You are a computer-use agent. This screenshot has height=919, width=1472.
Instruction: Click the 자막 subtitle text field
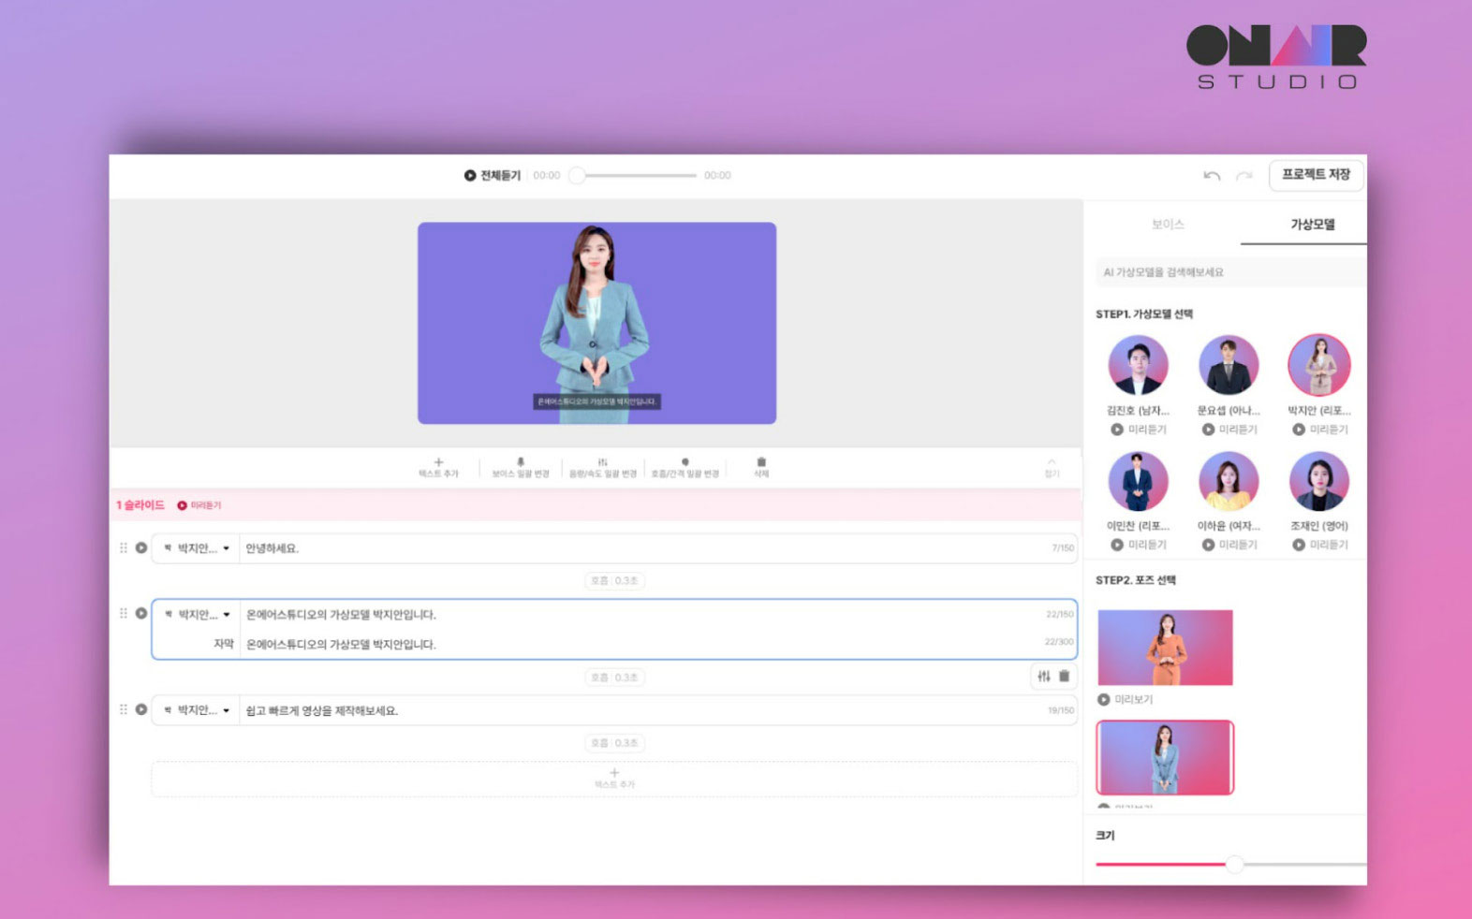tap(657, 644)
